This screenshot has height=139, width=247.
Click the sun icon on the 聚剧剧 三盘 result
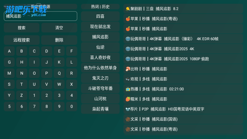pyautogui.click(x=128, y=9)
